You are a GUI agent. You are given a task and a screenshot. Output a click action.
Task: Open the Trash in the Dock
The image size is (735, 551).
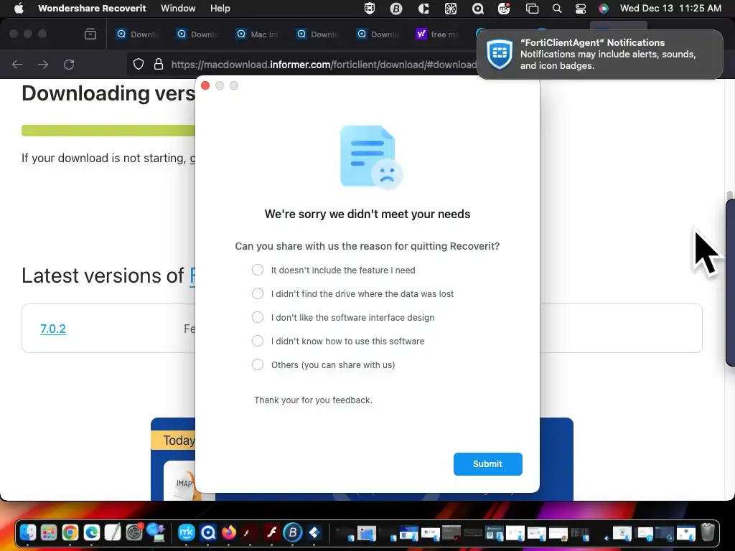707,533
